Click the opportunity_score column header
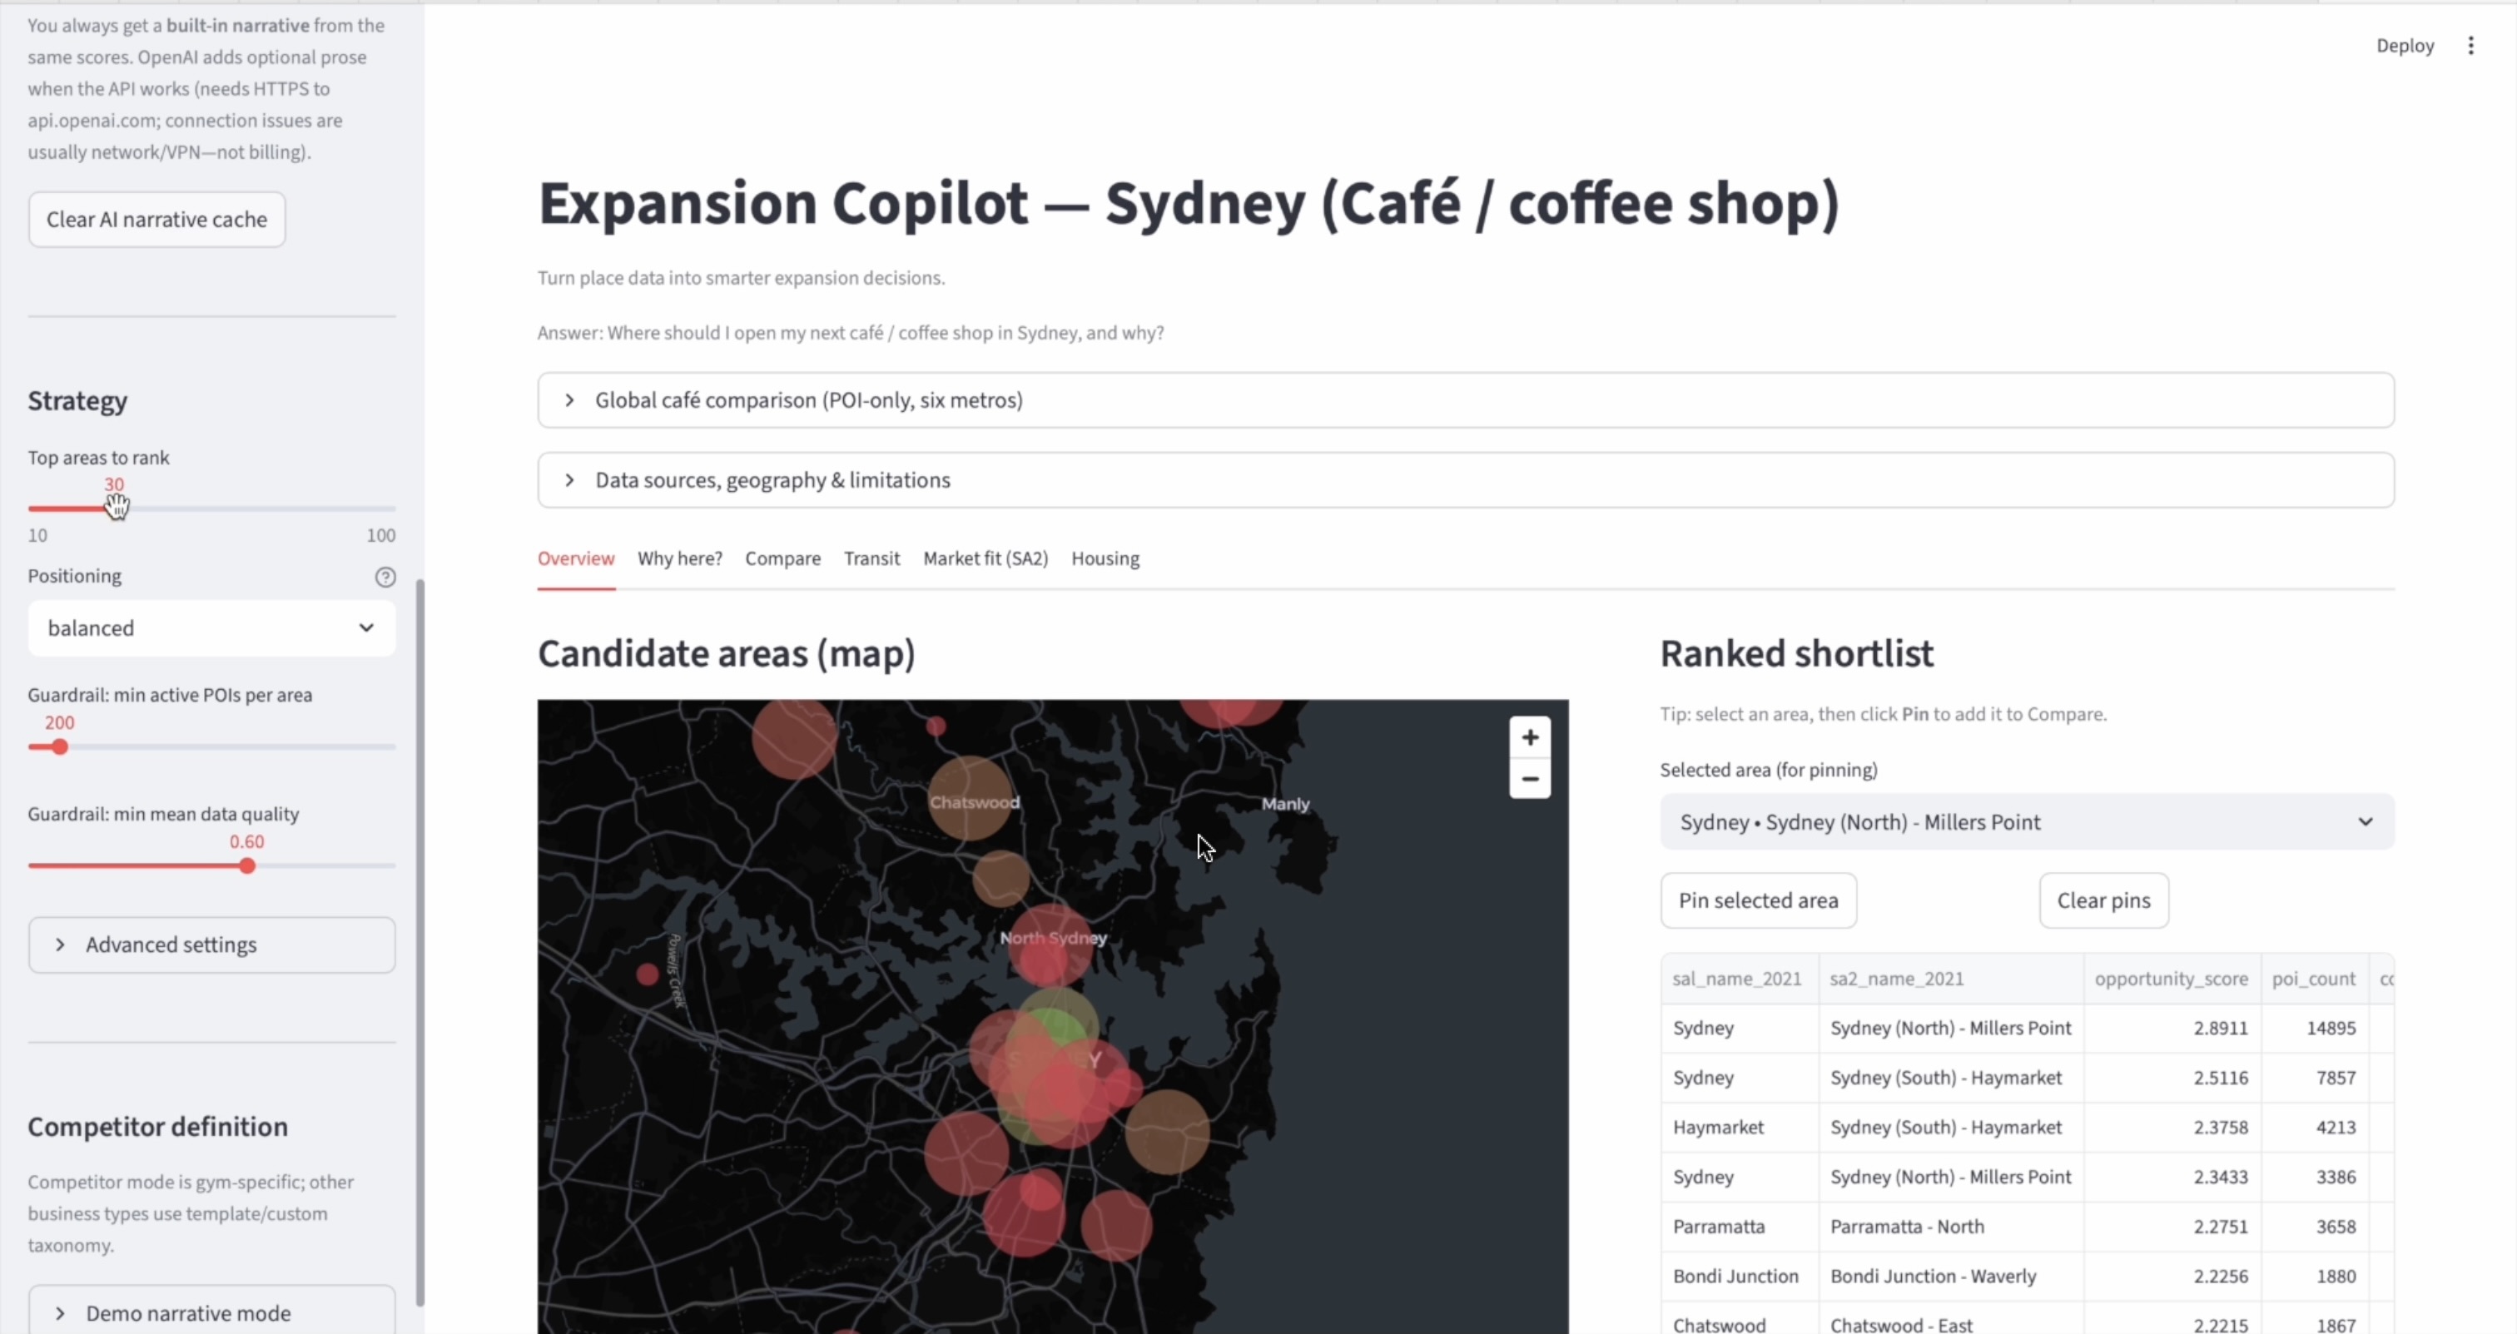 click(x=2170, y=979)
